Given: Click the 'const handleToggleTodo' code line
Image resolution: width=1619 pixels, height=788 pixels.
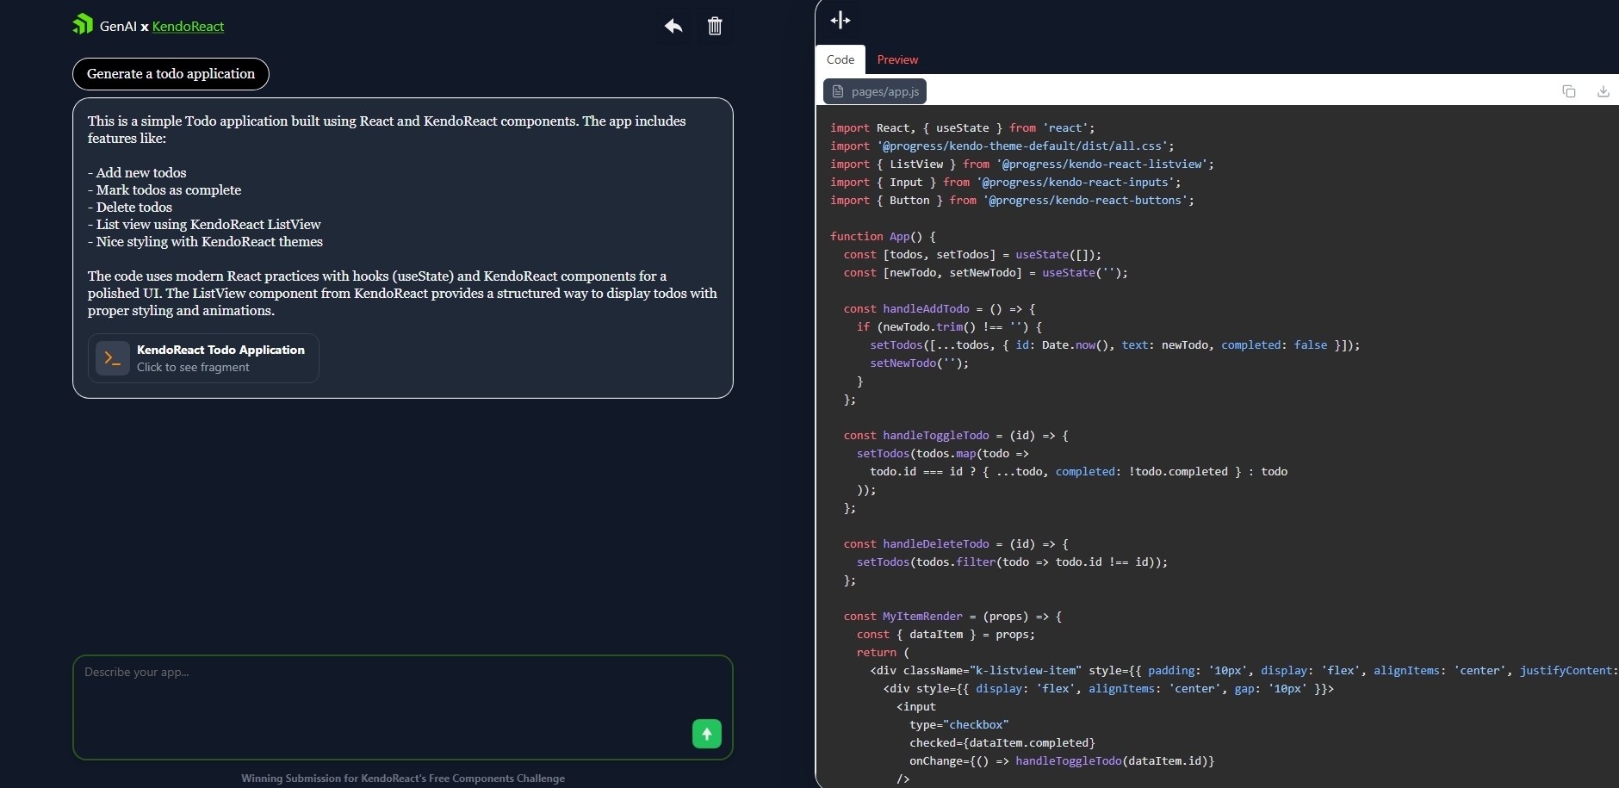Looking at the screenshot, I should [x=956, y=436].
